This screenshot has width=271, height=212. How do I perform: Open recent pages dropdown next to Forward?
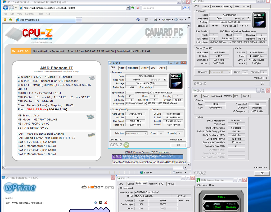point(16,8)
